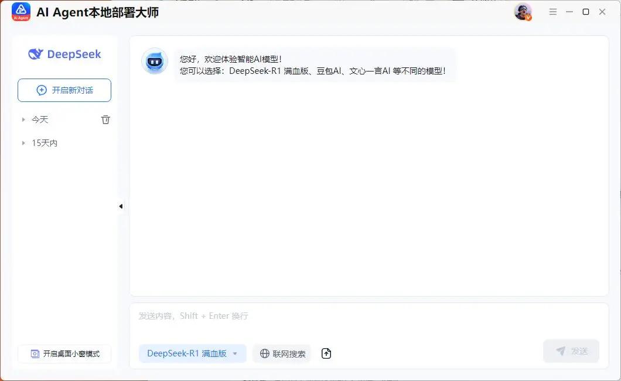The image size is (621, 381).
Task: Delete today's chats with trash icon
Action: pos(105,120)
